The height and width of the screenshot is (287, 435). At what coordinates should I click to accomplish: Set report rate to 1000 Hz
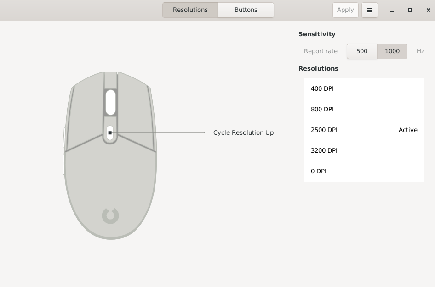pos(392,51)
